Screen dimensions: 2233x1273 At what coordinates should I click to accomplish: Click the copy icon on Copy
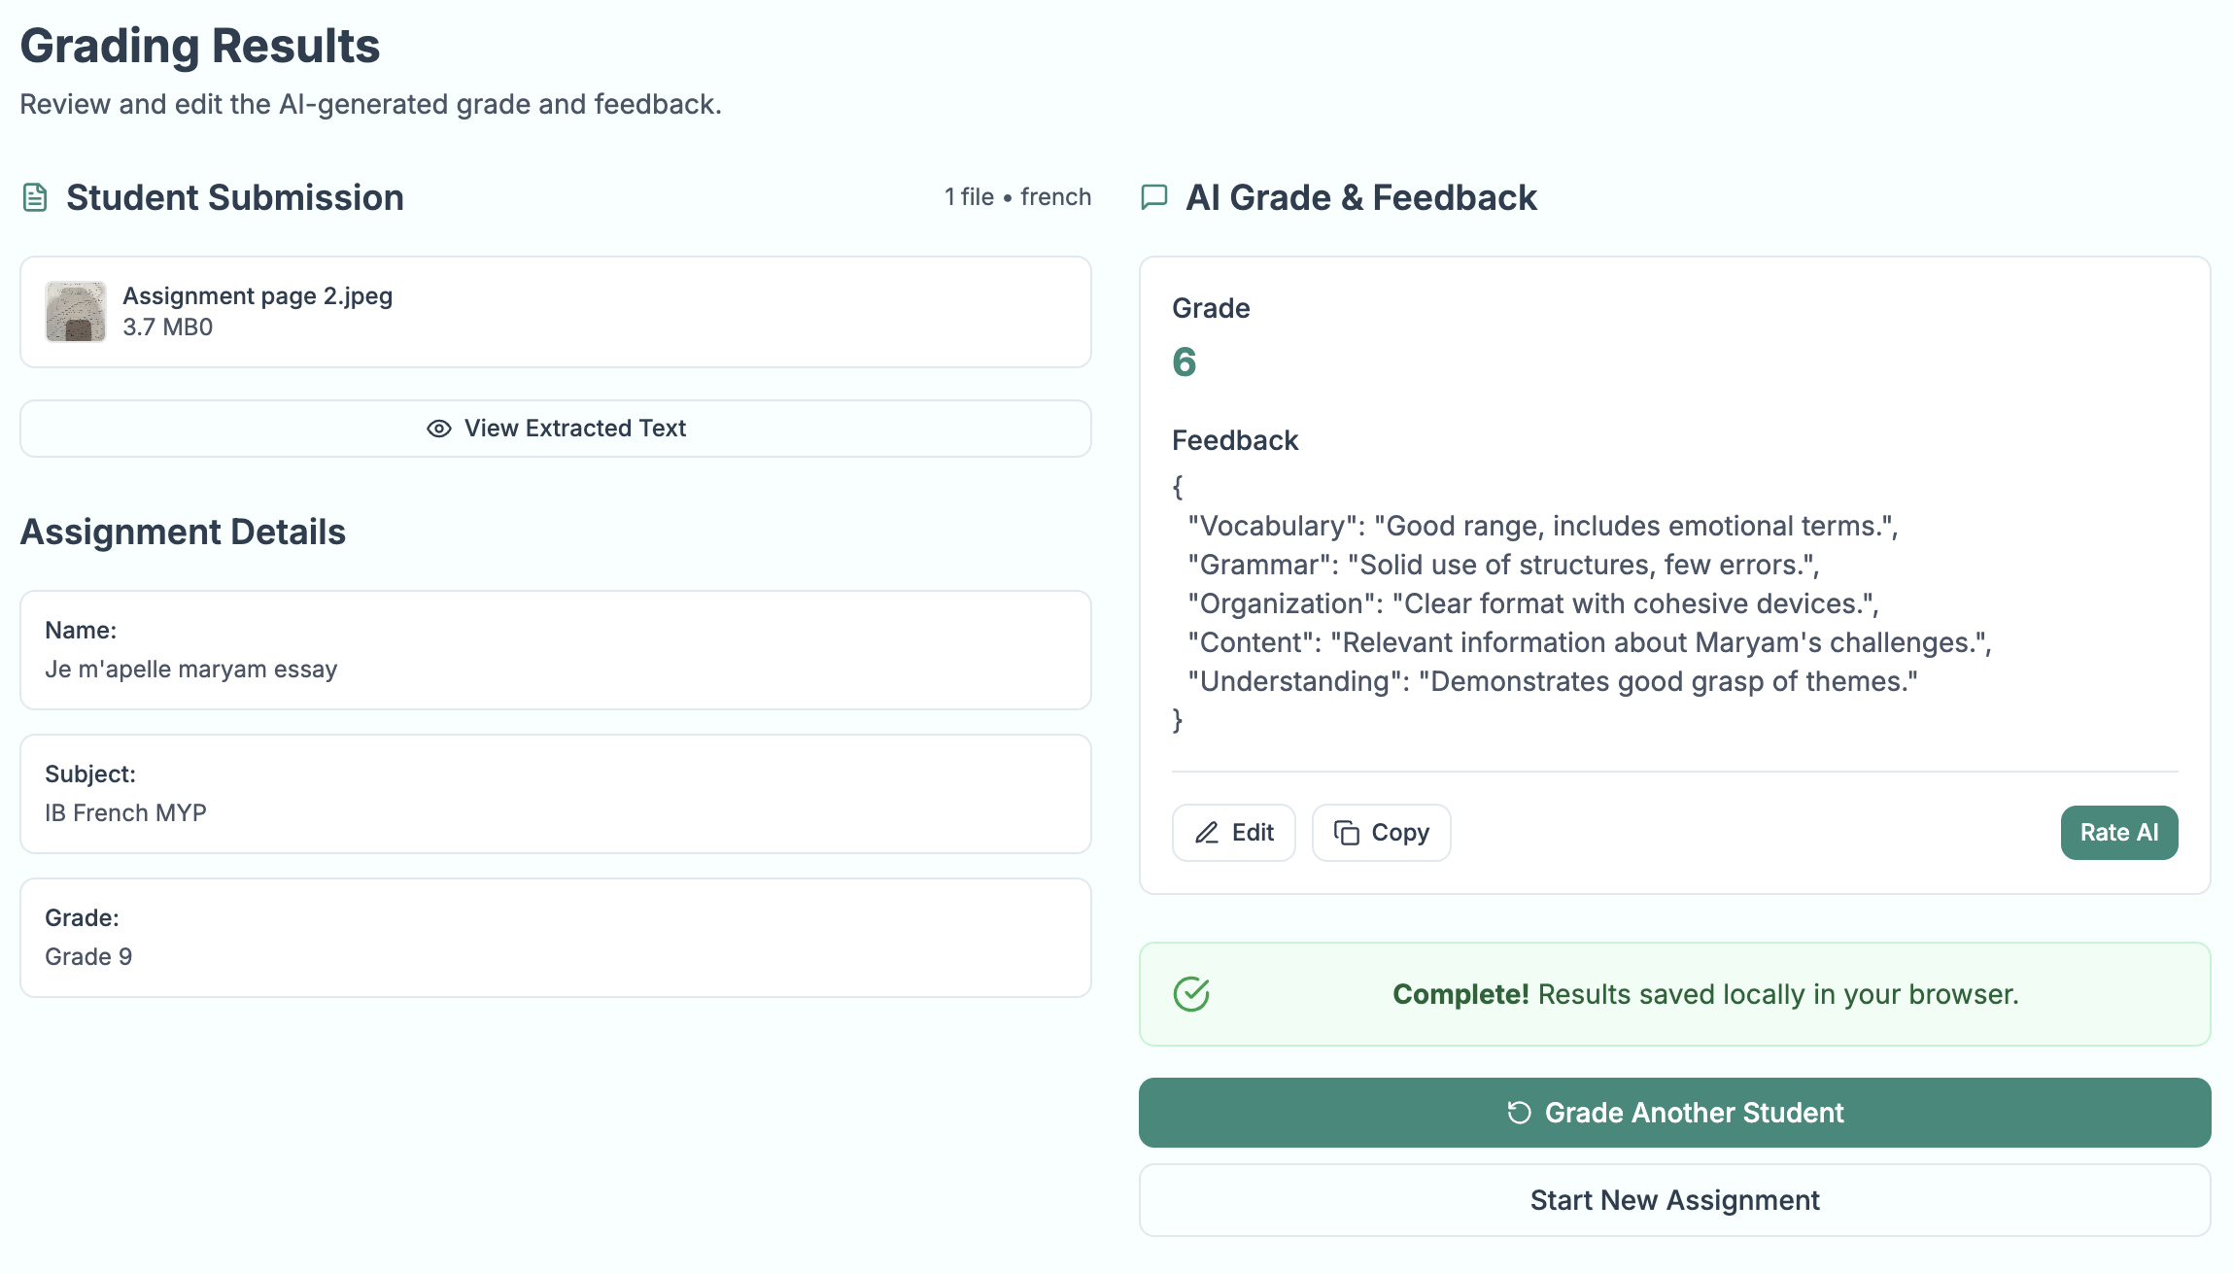[x=1346, y=833]
